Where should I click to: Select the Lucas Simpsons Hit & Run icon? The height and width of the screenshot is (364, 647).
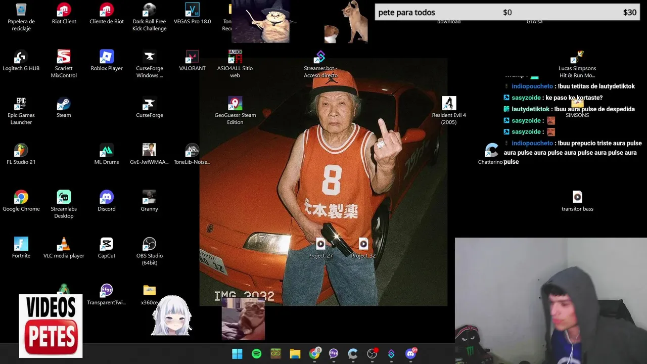coord(577,64)
